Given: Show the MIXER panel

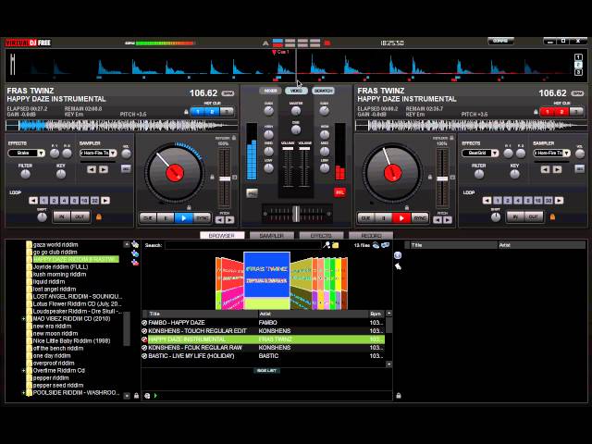Looking at the screenshot, I should coord(270,91).
